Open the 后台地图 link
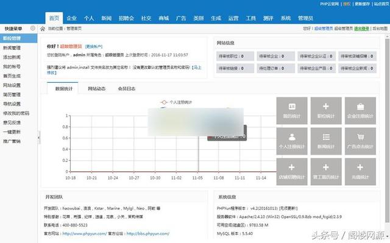Viewport: 390px width, 243px height. [x=380, y=29]
